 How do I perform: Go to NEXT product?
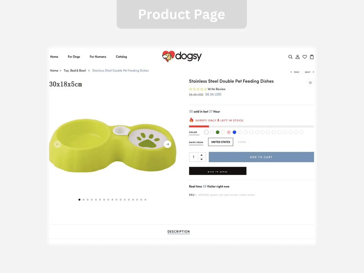click(309, 72)
